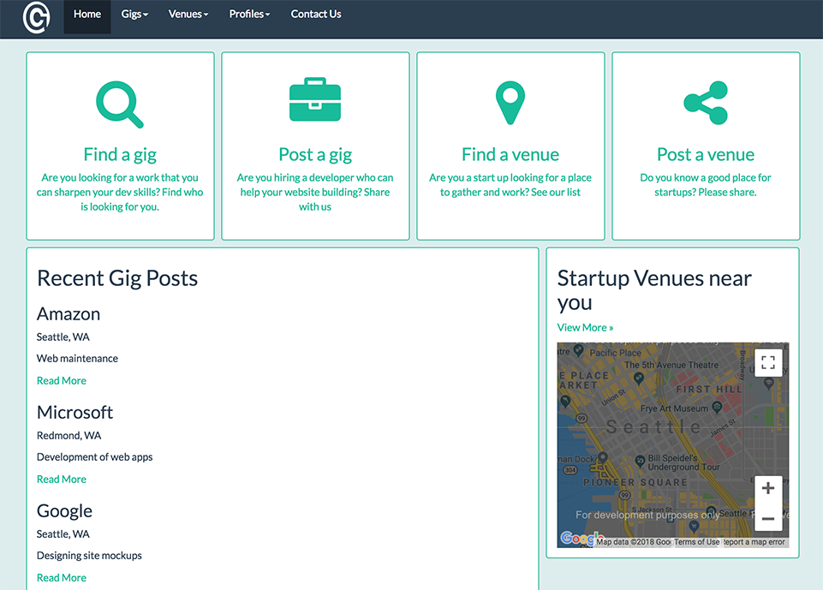Screen dimensions: 823x590
Task: Open Read More for Microsoft gig
Action: pyautogui.click(x=62, y=480)
